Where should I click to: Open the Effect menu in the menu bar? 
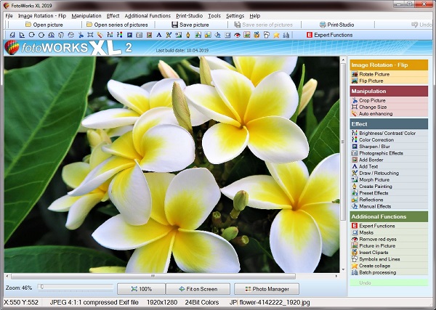coord(113,15)
